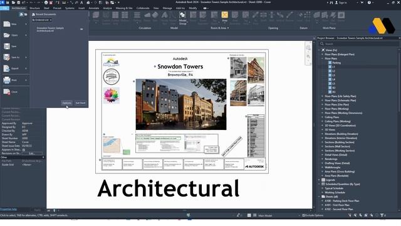Click the selection Filter funnel icon in status bar
401x226 pixels.
click(x=382, y=215)
